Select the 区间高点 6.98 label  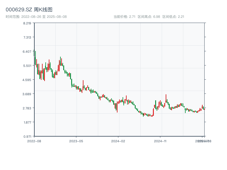[x=149, y=17]
